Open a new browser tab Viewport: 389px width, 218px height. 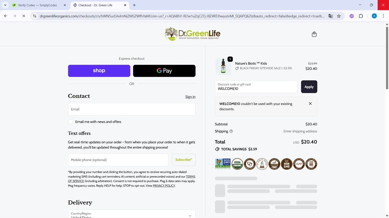click(134, 5)
